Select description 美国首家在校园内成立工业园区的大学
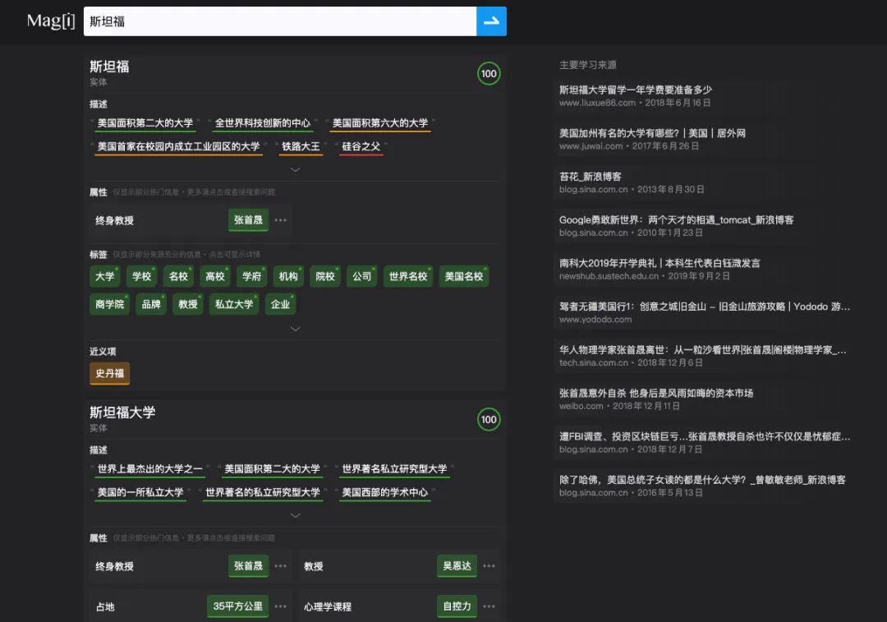This screenshot has height=622, width=887. (x=178, y=146)
